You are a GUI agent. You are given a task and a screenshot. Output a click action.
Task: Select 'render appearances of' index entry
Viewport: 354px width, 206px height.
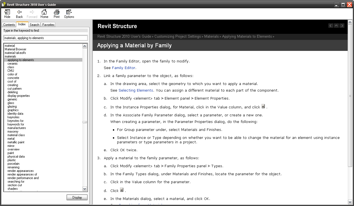(x=22, y=174)
